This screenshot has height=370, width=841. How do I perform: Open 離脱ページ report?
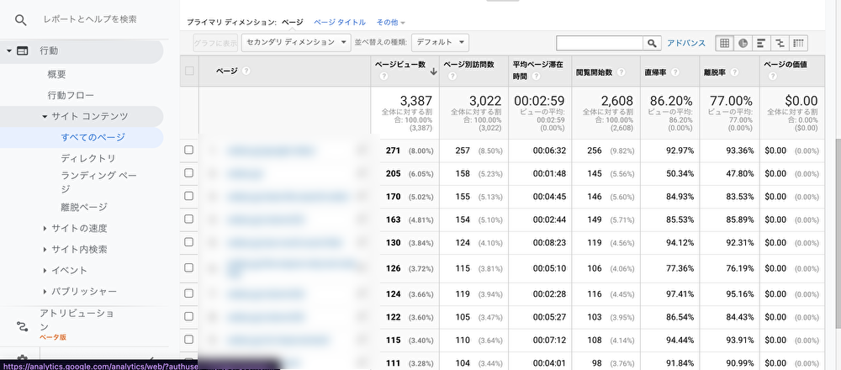(x=84, y=207)
